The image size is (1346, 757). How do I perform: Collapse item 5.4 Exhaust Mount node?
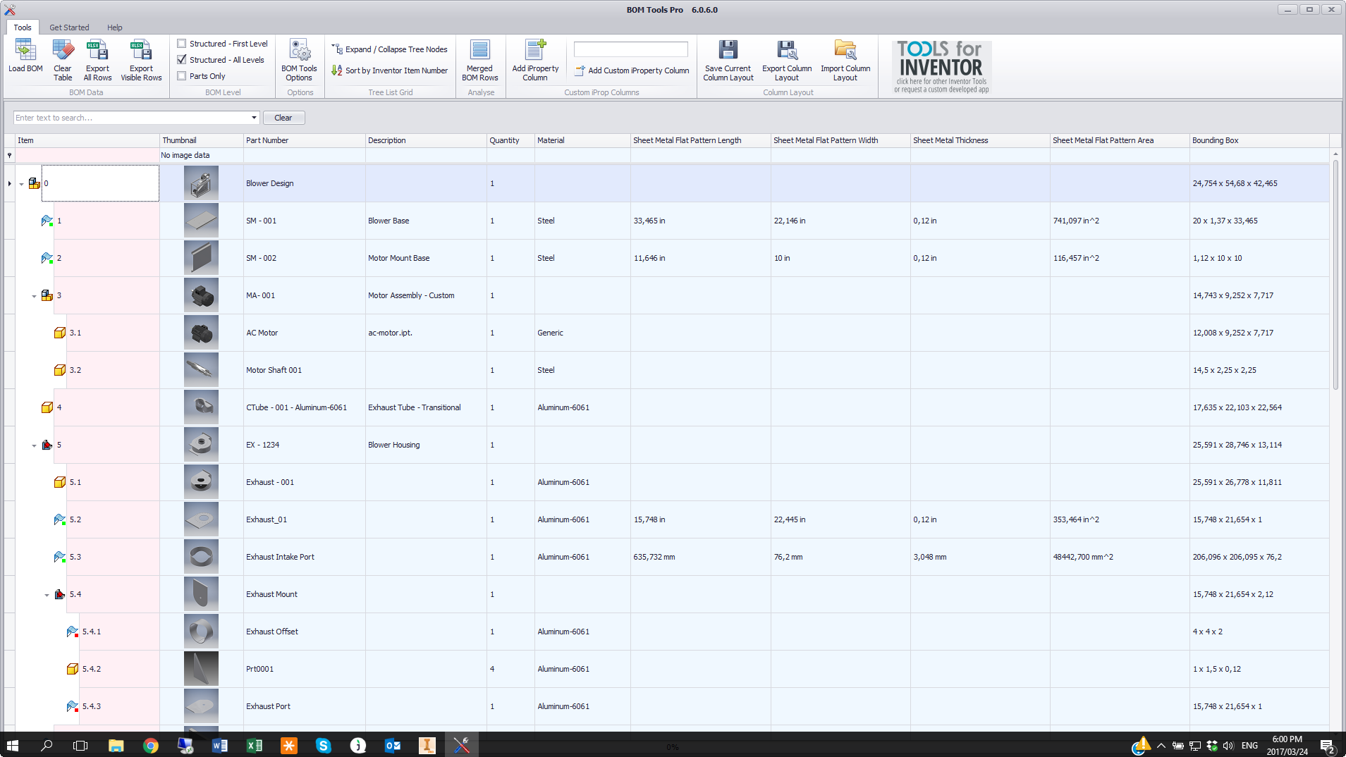[x=47, y=595]
